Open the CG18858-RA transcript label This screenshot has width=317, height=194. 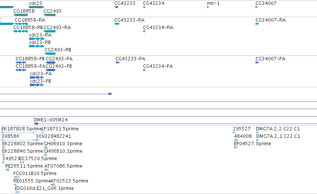(x=30, y=20)
